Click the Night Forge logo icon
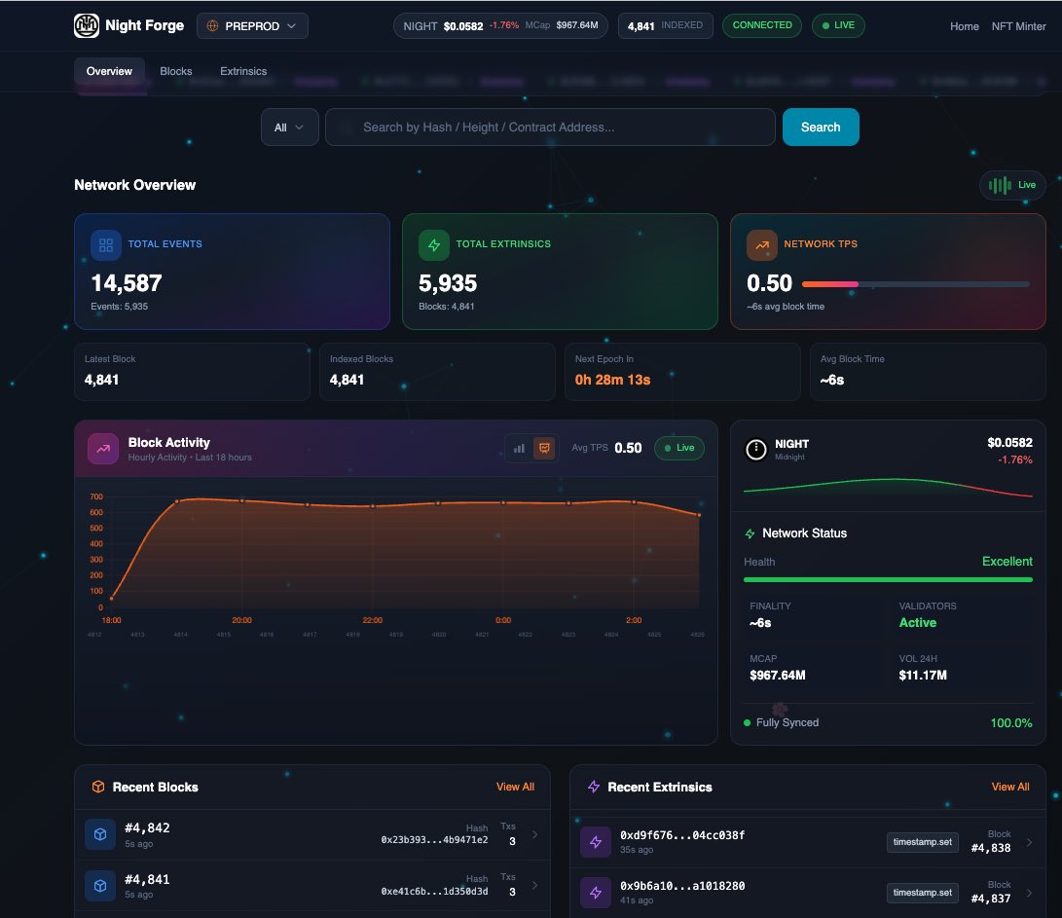The width and height of the screenshot is (1062, 918). click(86, 25)
